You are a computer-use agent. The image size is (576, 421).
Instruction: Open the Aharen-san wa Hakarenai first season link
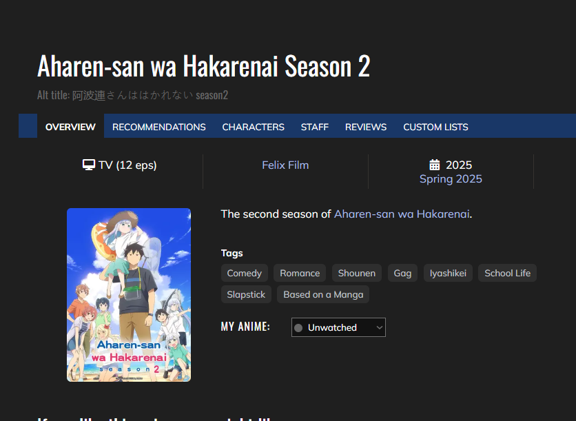coord(402,214)
